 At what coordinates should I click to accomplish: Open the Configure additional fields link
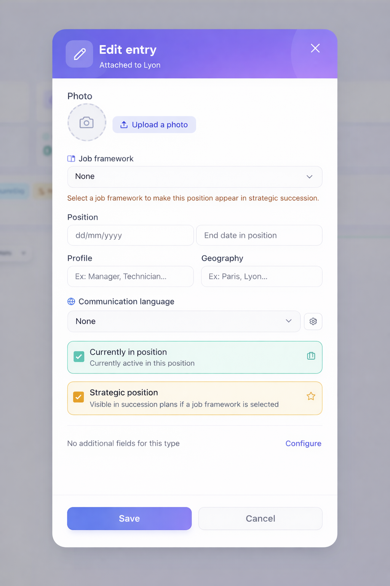(x=303, y=443)
